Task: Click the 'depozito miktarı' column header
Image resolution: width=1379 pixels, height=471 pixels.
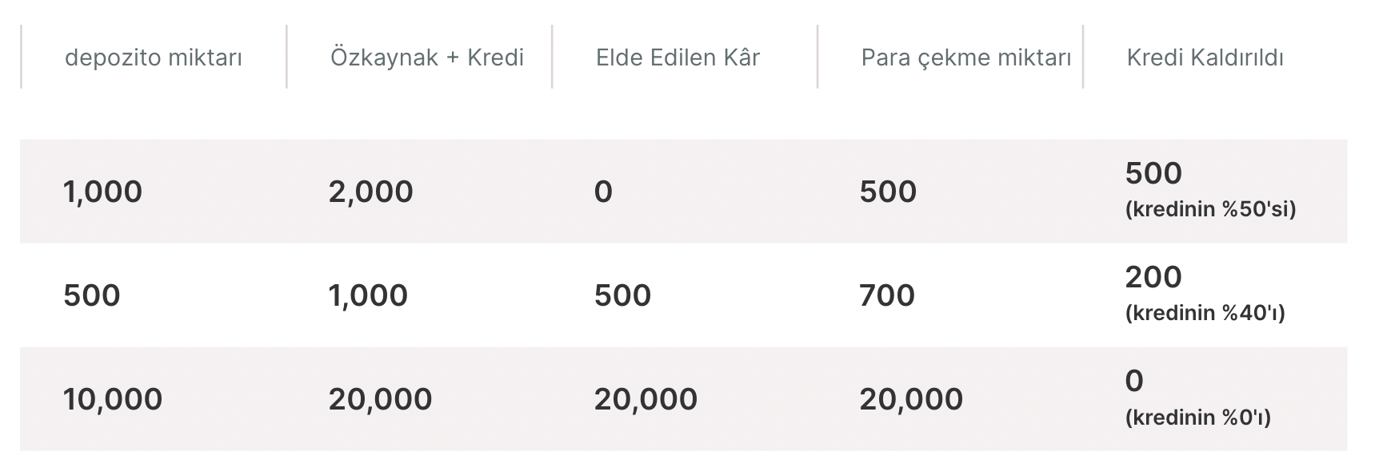Action: tap(153, 57)
